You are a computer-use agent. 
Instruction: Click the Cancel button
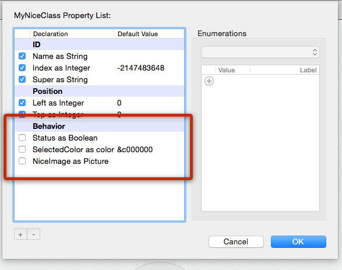[236, 241]
